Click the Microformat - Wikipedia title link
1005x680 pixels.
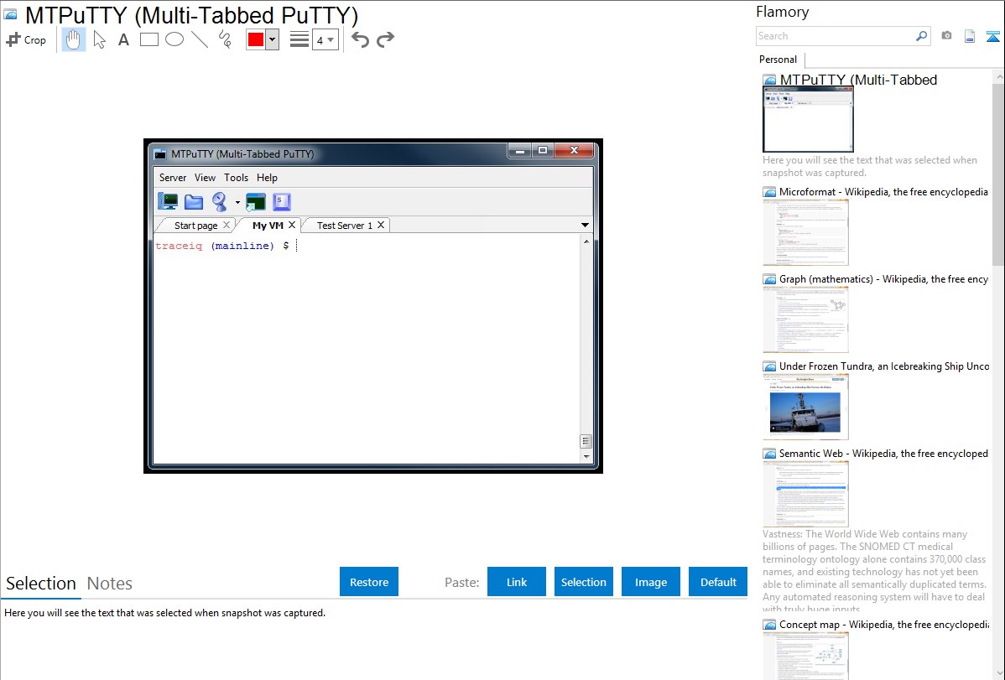click(883, 192)
